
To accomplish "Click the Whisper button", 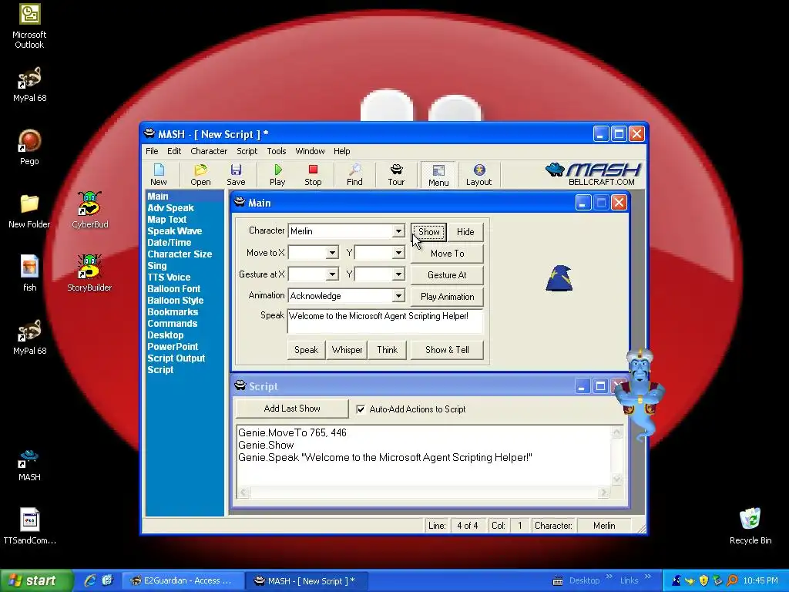I will coord(347,350).
